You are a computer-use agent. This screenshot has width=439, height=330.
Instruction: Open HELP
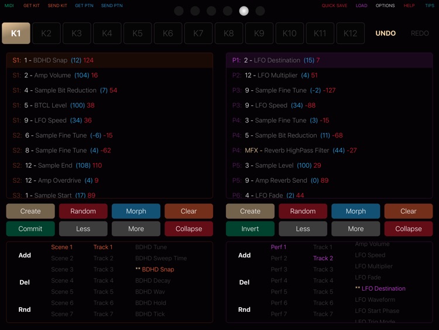coord(409,6)
